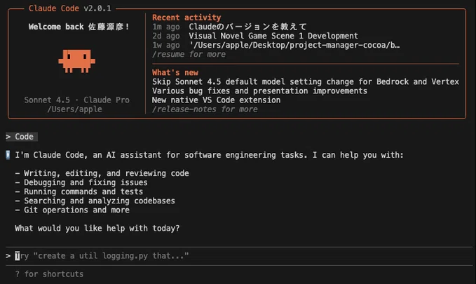Click the "Claude Code v2.0.1" title text
The width and height of the screenshot is (476, 284).
tap(70, 8)
